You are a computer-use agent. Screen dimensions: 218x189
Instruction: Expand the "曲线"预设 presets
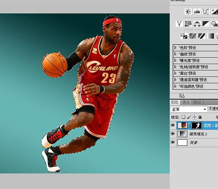tap(175, 54)
